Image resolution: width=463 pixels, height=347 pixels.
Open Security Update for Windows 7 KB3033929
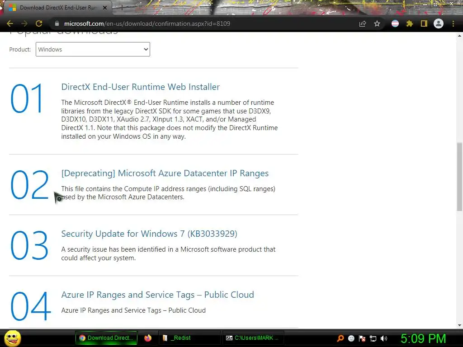[x=149, y=234]
